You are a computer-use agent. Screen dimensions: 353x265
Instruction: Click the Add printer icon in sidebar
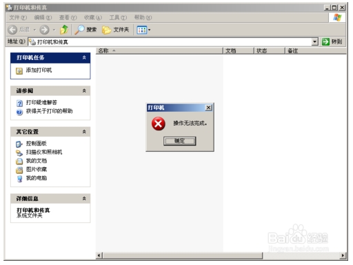pos(19,71)
